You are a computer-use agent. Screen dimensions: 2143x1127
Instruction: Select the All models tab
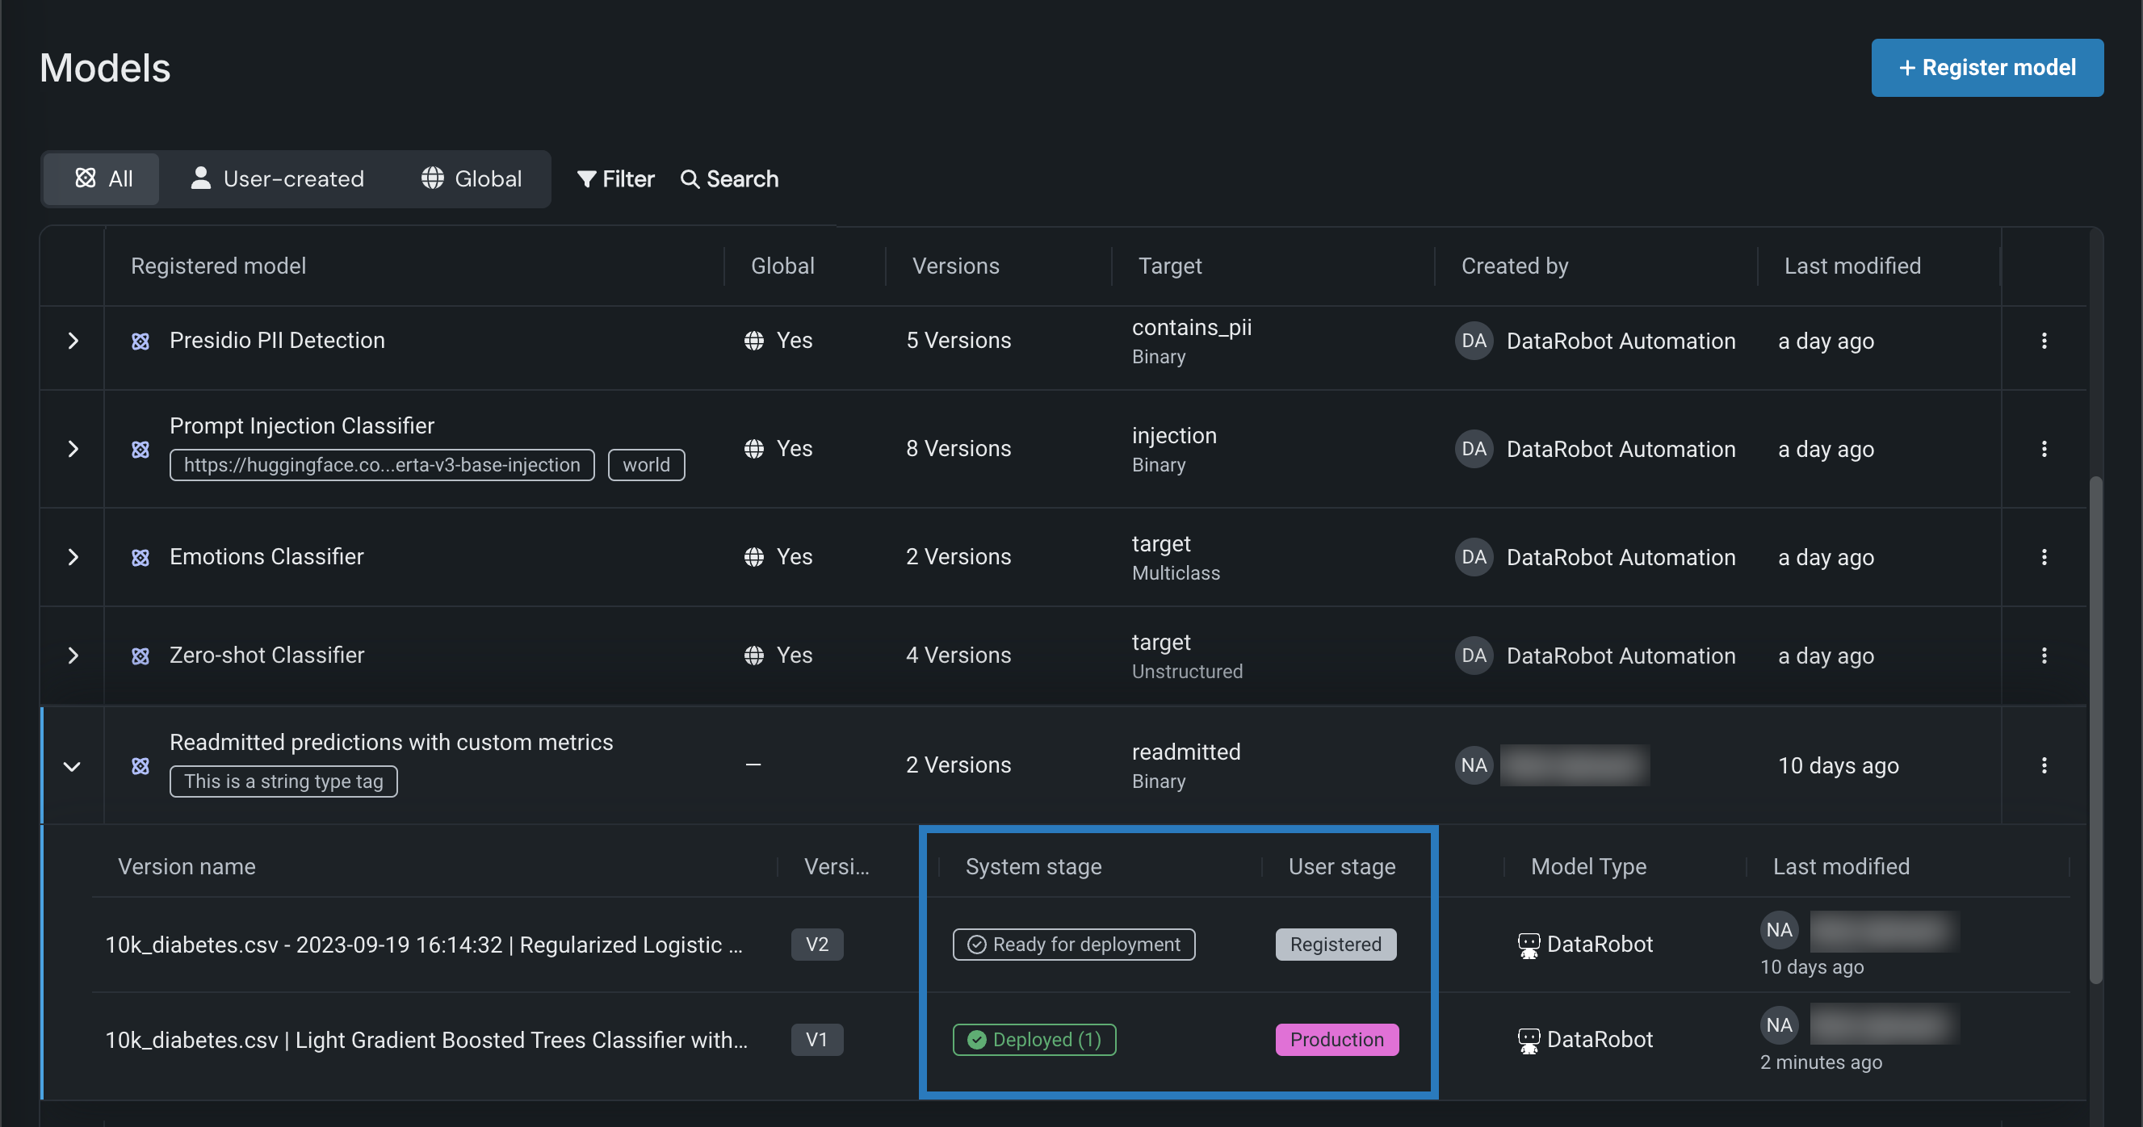103,179
